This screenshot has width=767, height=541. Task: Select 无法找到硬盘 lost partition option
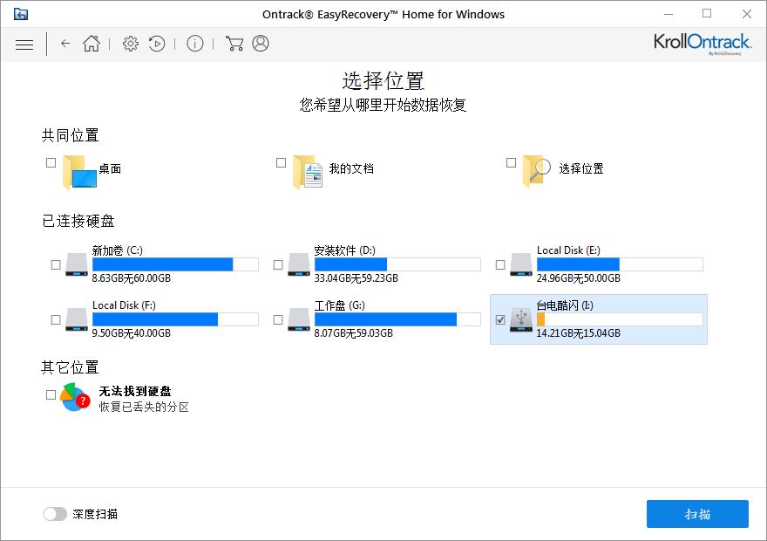click(50, 394)
